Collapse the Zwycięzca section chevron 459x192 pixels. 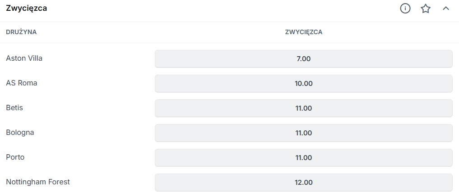(446, 9)
